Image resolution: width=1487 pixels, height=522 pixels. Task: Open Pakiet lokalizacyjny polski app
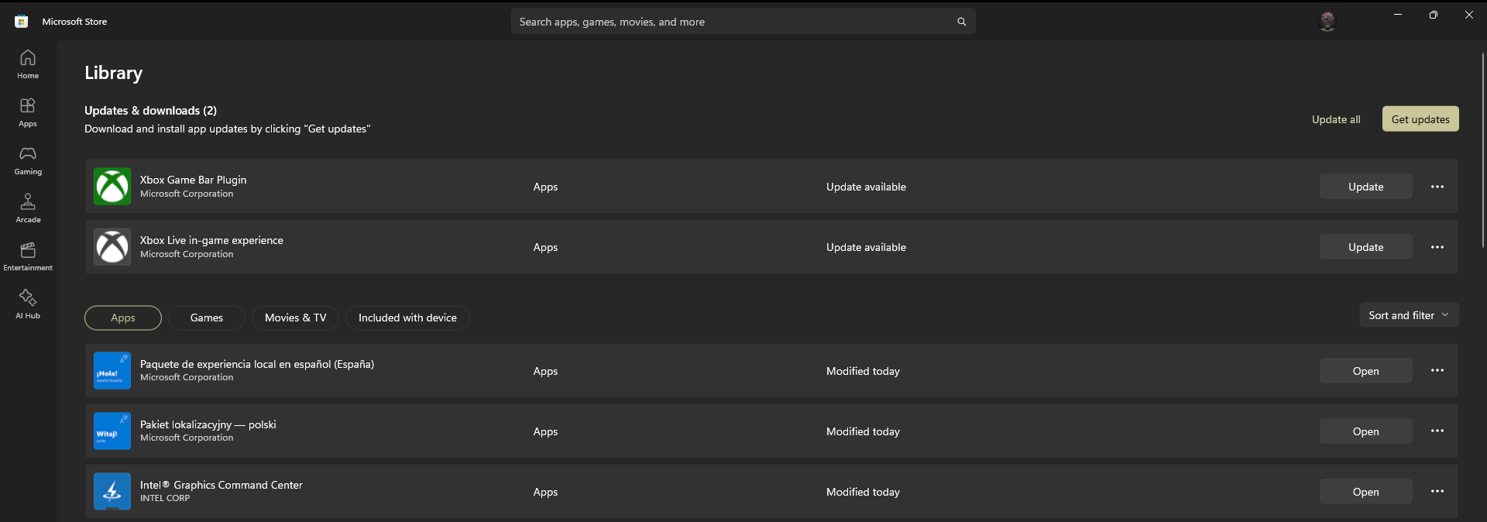1366,431
